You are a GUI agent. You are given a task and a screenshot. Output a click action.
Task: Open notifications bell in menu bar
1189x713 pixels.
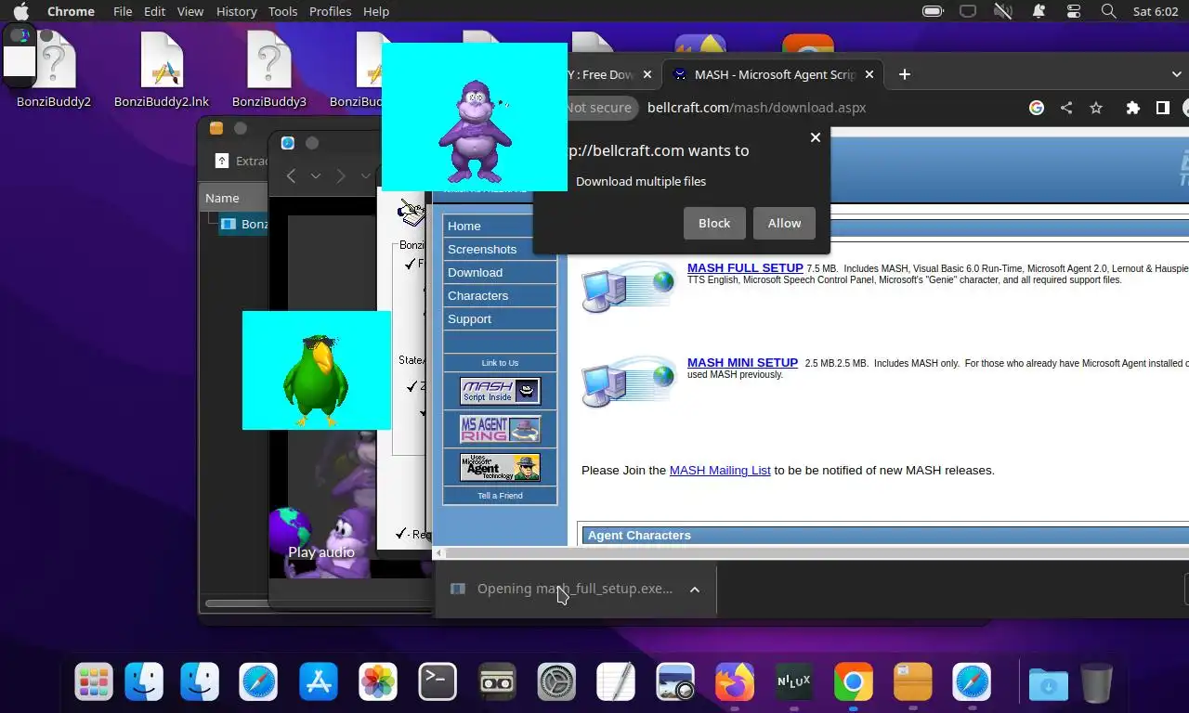[1039, 11]
